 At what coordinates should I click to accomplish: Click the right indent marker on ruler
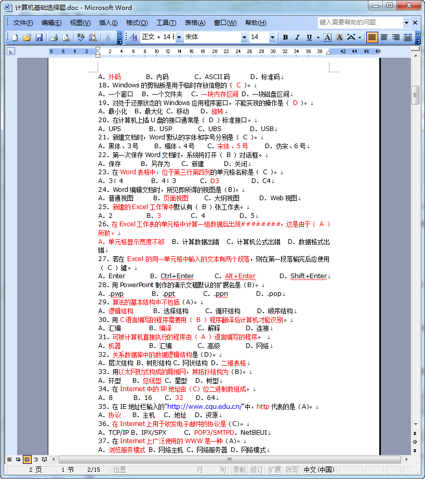click(x=328, y=53)
